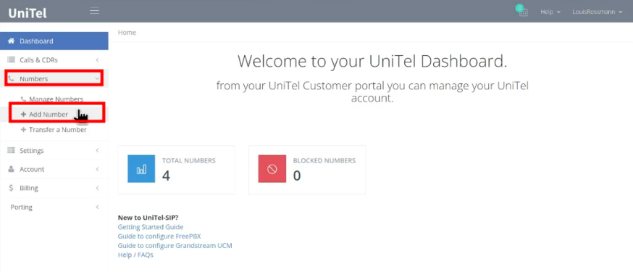Click the red Blocked Numbers icon

272,169
